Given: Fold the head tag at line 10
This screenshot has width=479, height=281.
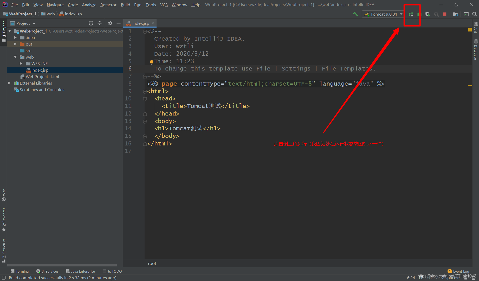Looking at the screenshot, I should pos(145,99).
